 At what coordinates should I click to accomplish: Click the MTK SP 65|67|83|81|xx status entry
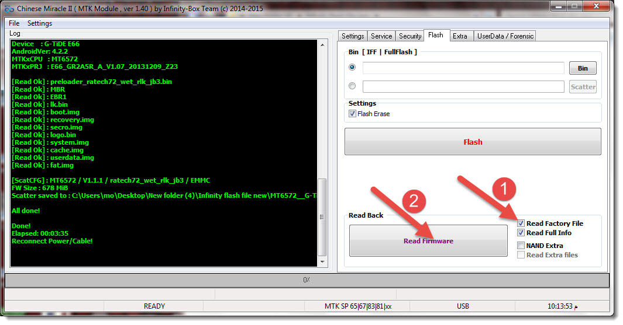pos(357,306)
